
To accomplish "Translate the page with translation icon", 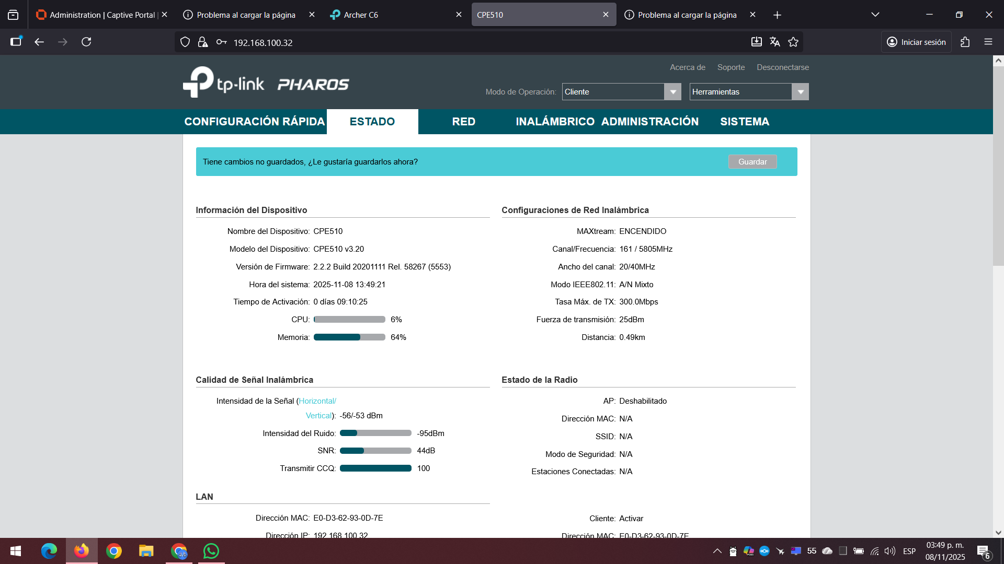I will (775, 42).
